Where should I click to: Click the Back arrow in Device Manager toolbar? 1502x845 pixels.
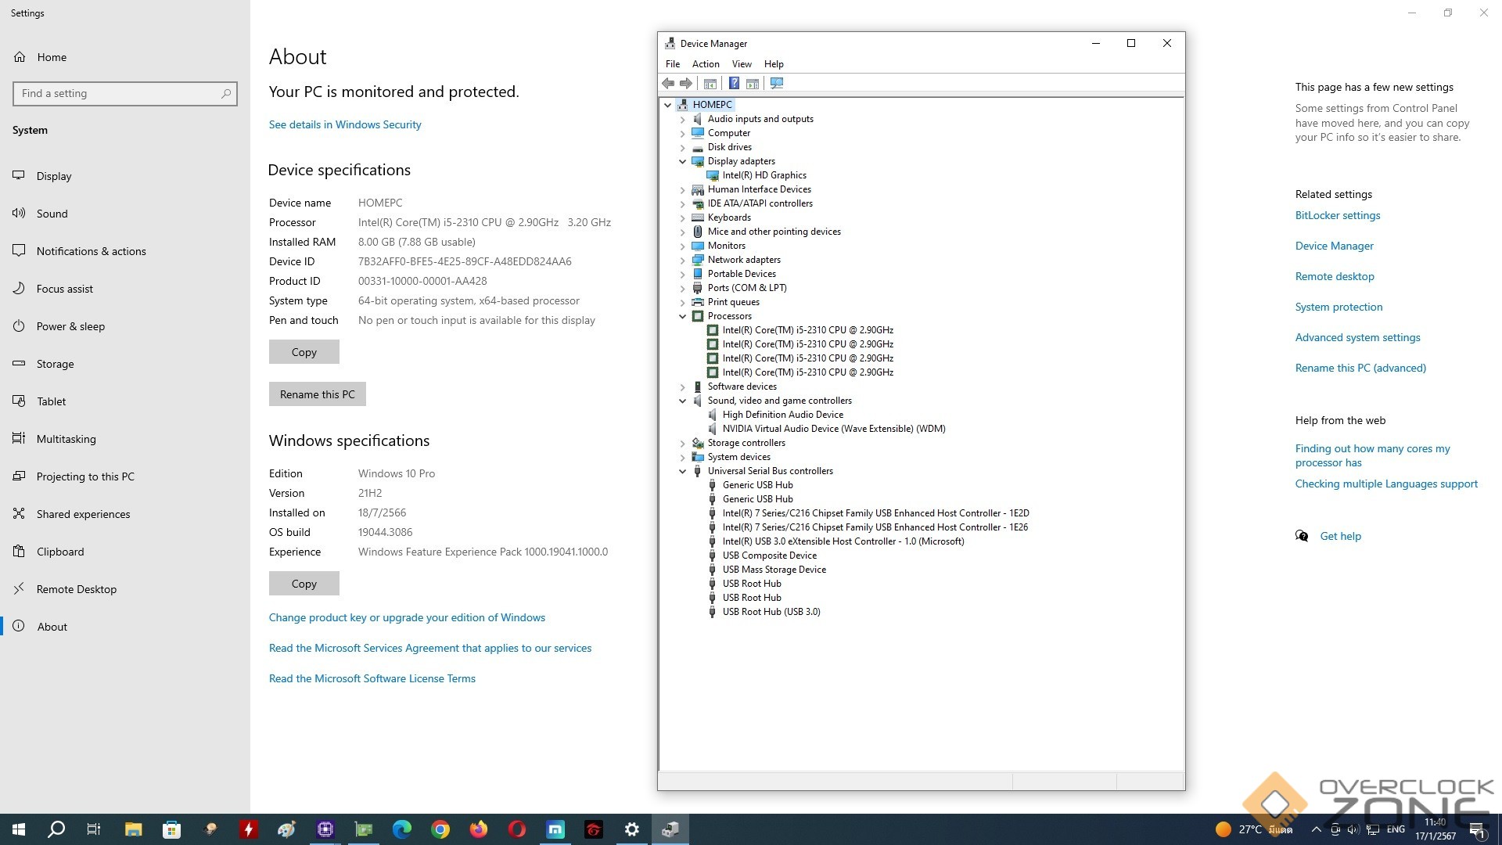[668, 83]
